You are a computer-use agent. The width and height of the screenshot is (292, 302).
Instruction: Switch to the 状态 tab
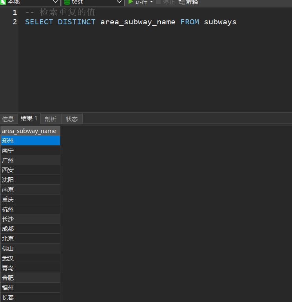point(72,119)
